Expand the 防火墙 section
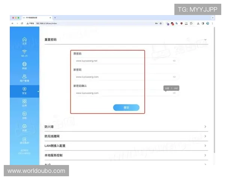Viewport: 225px width, 180px height. pyautogui.click(x=126, y=127)
